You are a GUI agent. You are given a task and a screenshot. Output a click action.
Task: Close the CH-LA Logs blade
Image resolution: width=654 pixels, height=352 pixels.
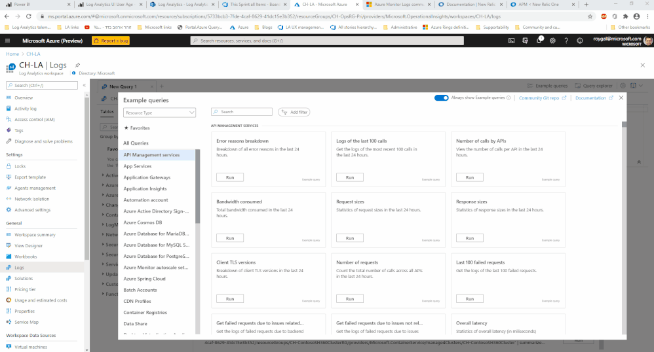pos(642,65)
